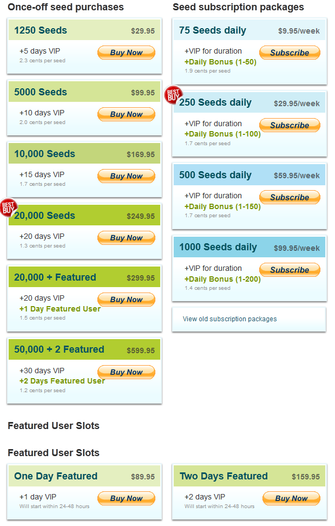
Task: Subscribe to 250 Seeds daily plan
Action: pos(290,125)
